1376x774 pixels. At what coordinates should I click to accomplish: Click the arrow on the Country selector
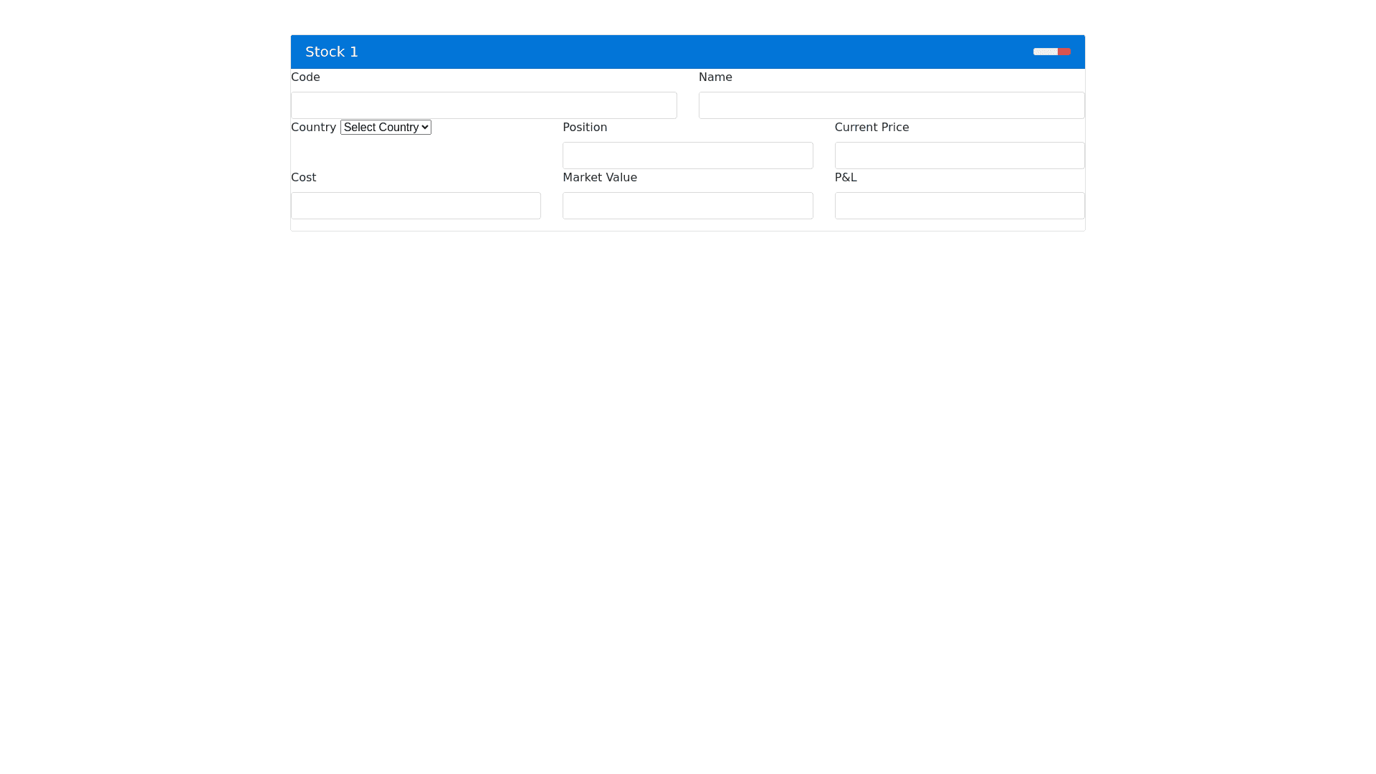tap(426, 128)
